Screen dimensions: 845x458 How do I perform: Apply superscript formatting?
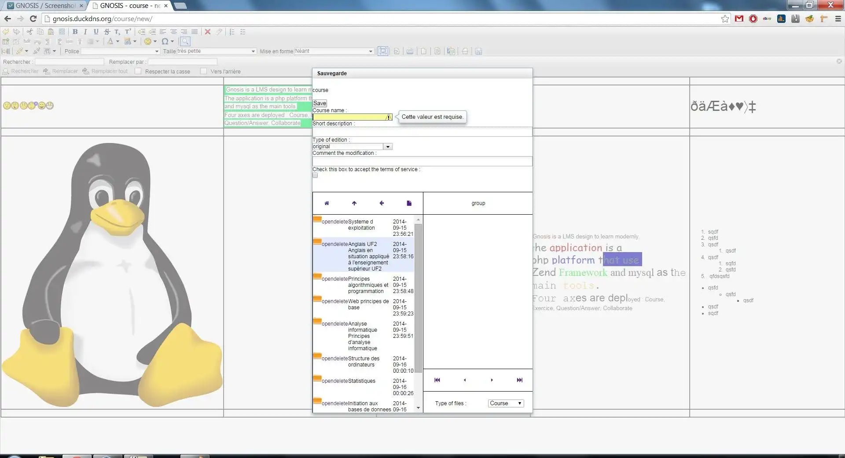click(x=128, y=32)
